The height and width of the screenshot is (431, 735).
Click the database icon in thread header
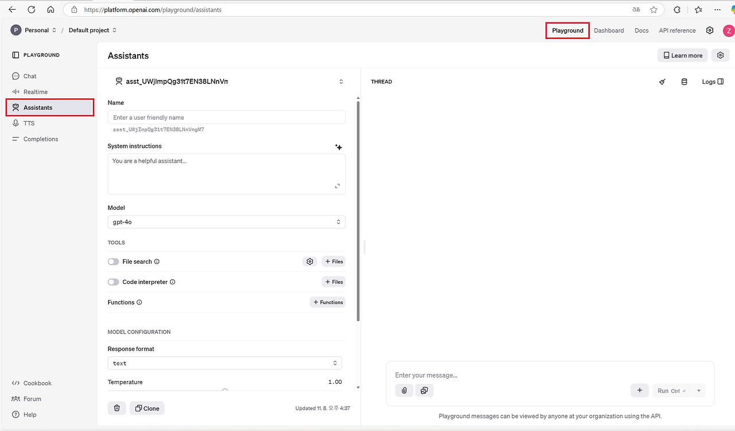click(684, 82)
